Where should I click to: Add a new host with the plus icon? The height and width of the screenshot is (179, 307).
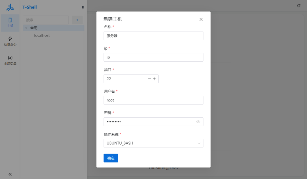tap(78, 20)
